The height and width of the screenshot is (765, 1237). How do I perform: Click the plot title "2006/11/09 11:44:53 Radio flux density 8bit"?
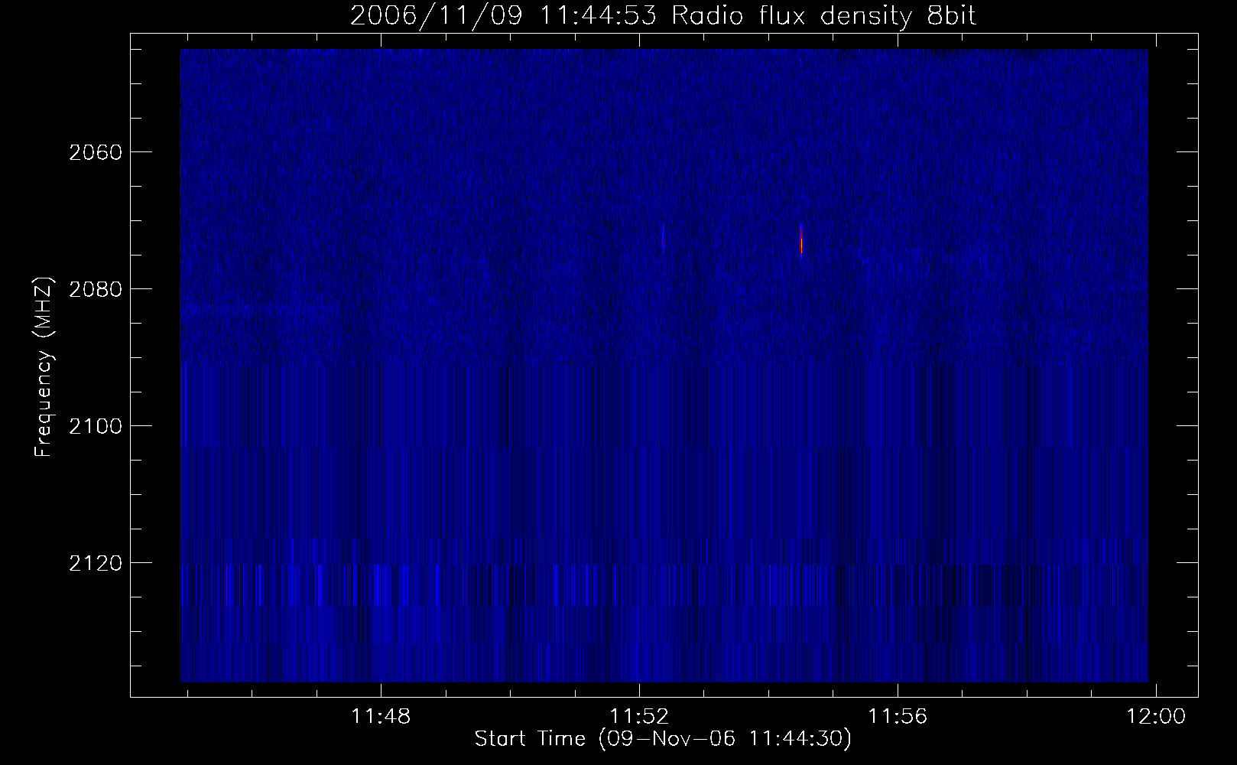663,16
